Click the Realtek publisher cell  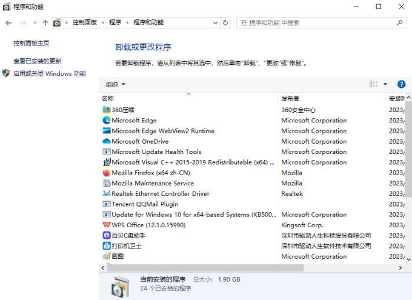pos(292,193)
